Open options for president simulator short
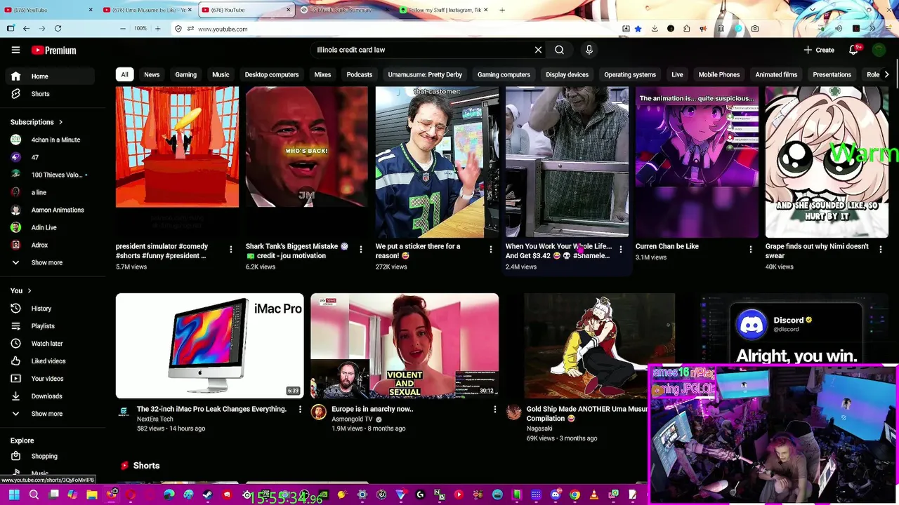 point(230,249)
